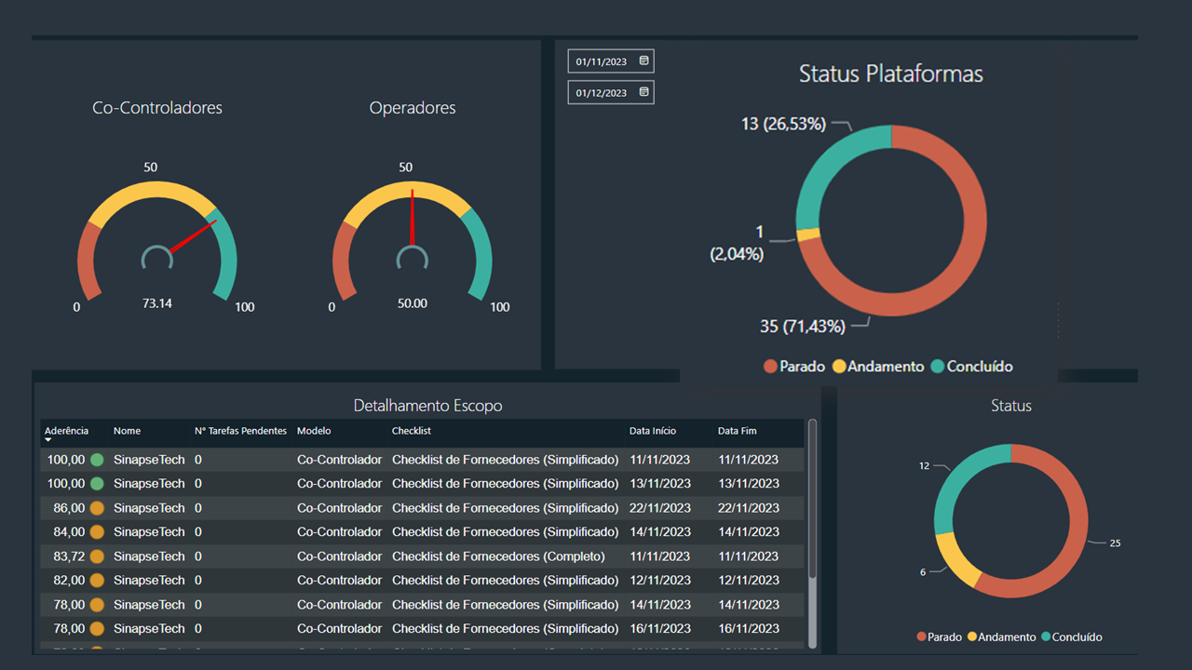Open the calendar icon beside 01/11/2023
The image size is (1192, 670).
coord(643,61)
